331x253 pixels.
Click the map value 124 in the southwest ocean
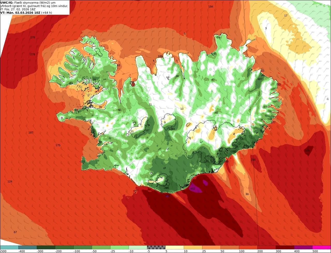click(10, 182)
